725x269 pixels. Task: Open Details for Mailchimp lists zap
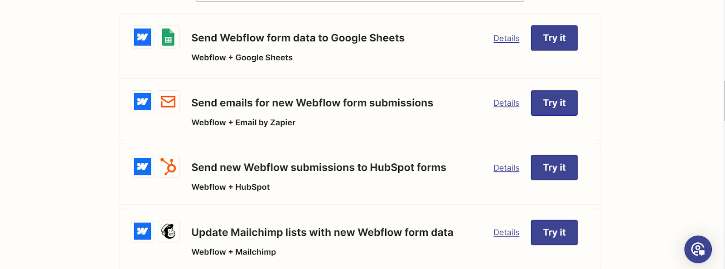pyautogui.click(x=506, y=232)
